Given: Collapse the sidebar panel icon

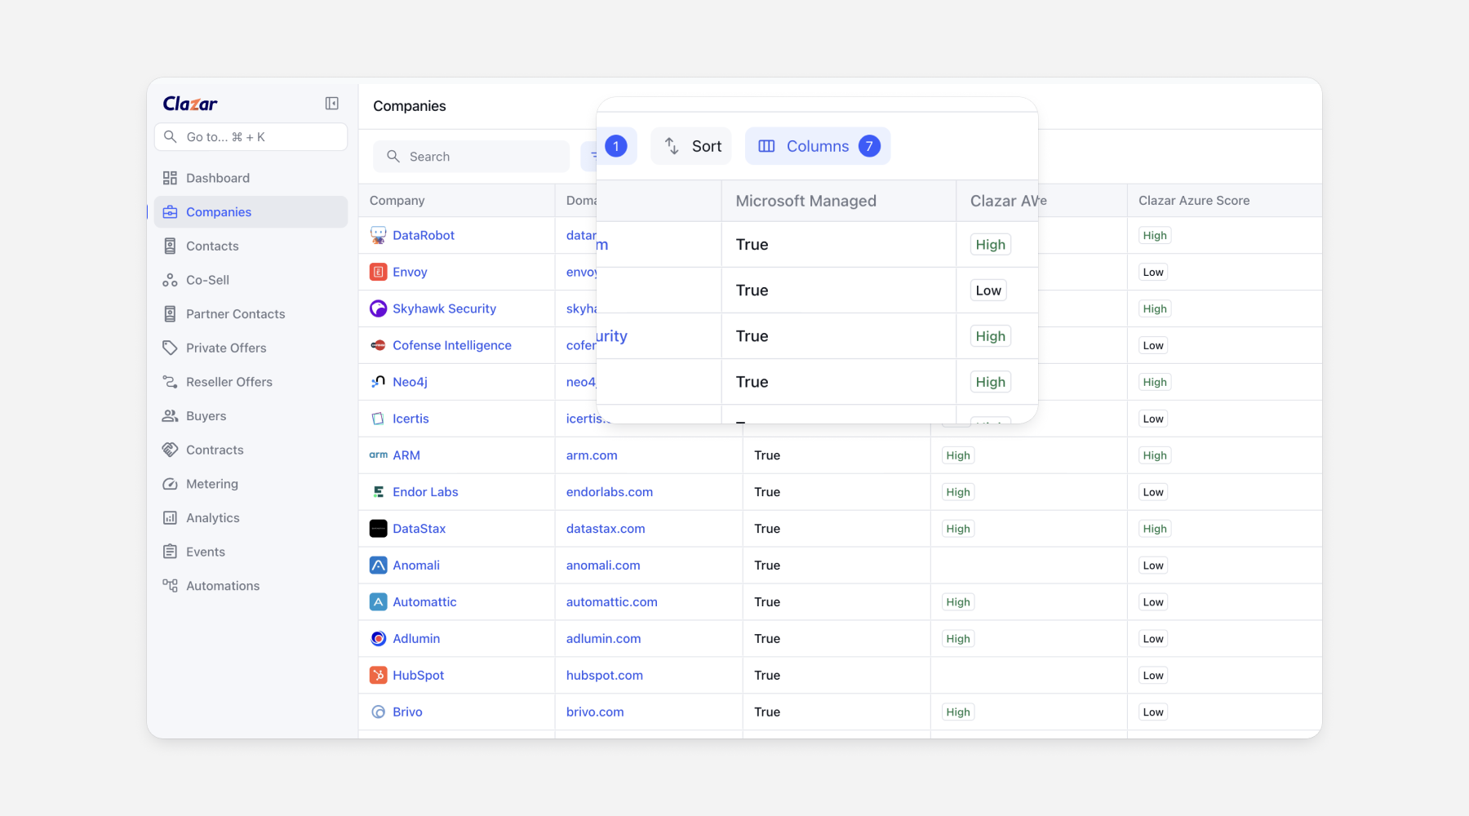Looking at the screenshot, I should [x=332, y=104].
